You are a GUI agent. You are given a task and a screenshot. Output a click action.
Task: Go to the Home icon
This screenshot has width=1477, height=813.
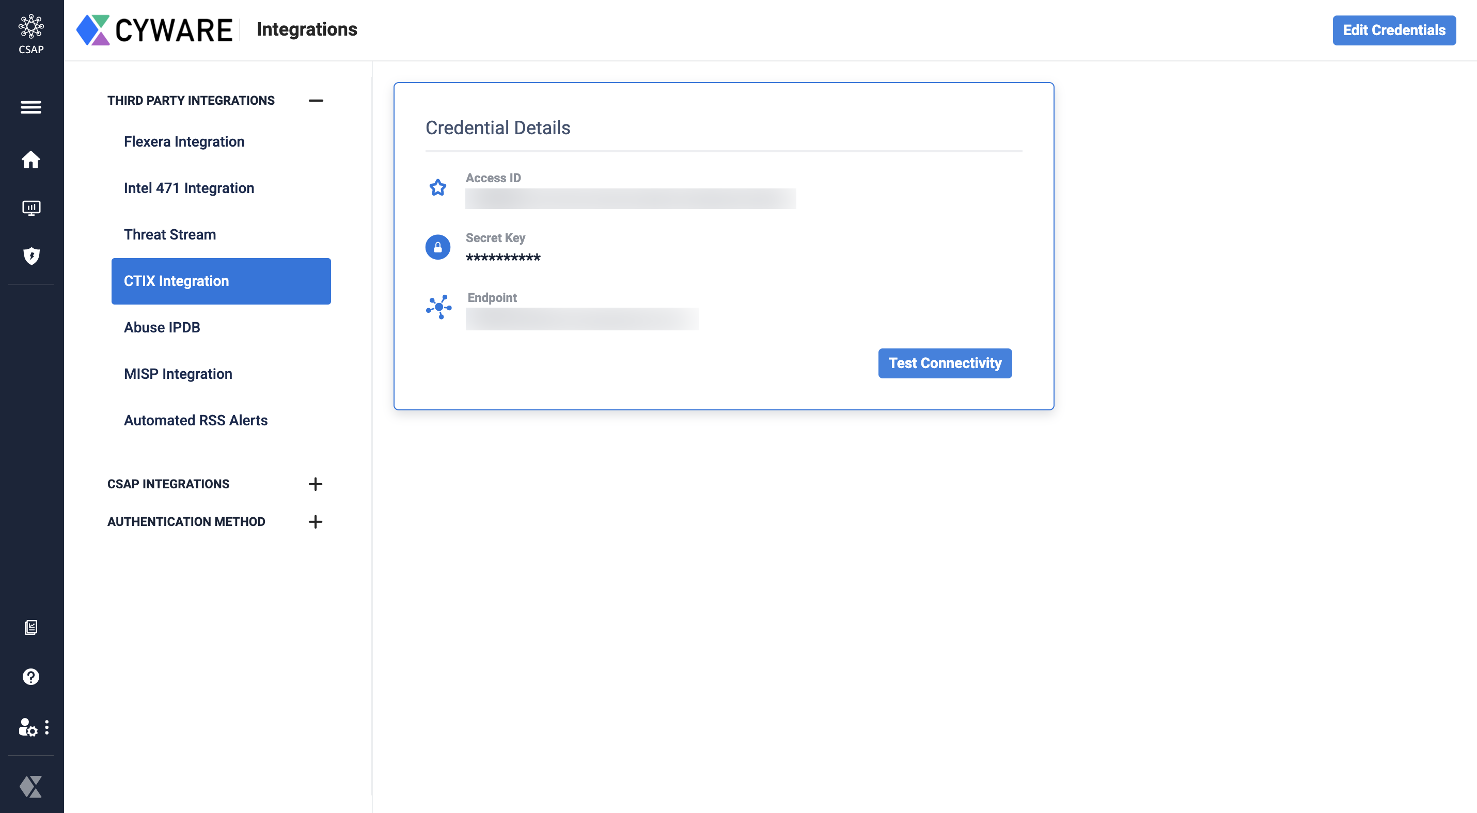click(31, 160)
